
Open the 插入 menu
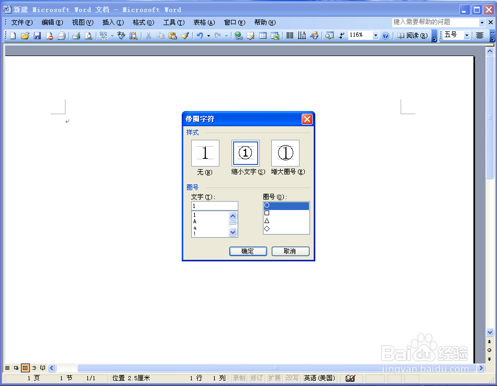(x=112, y=23)
